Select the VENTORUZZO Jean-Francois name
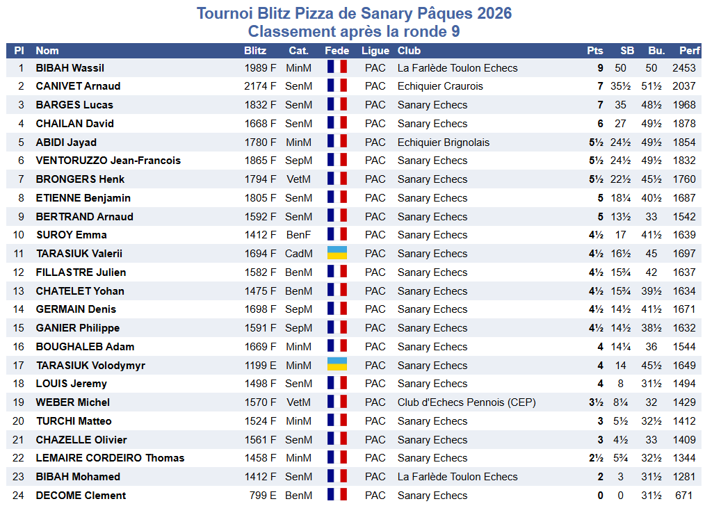The width and height of the screenshot is (705, 506). (x=108, y=161)
